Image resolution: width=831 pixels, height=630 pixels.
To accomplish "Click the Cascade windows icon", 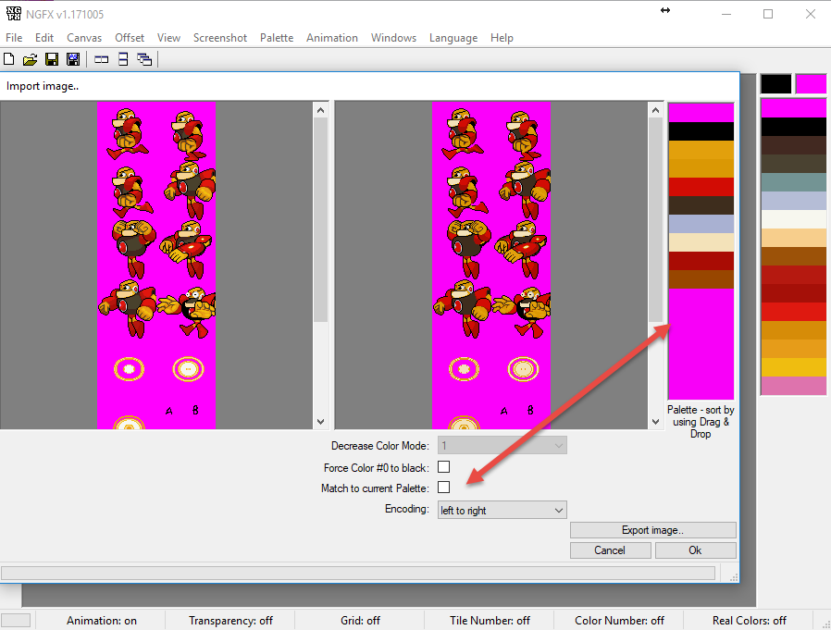I will (x=144, y=59).
